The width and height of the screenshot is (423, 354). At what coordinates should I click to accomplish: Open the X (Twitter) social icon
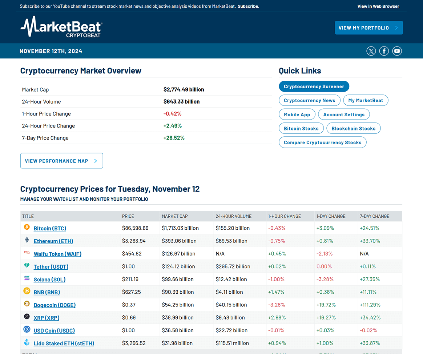pos(371,51)
